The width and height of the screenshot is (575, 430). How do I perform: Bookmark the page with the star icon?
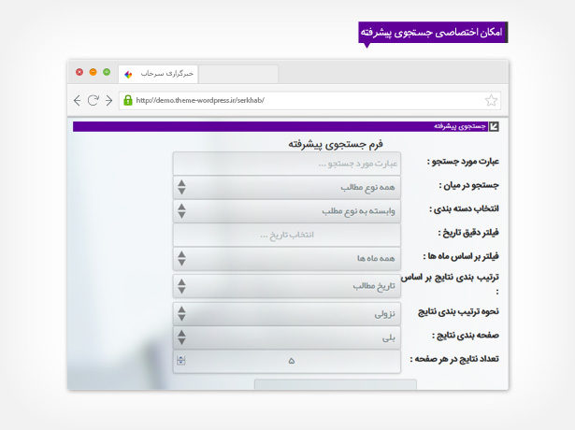[x=491, y=100]
